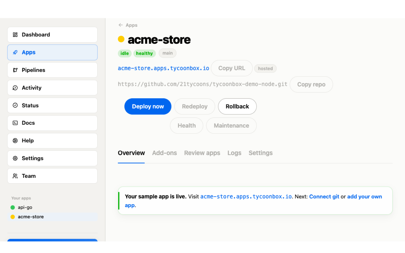Click the idle status badge

coord(125,53)
